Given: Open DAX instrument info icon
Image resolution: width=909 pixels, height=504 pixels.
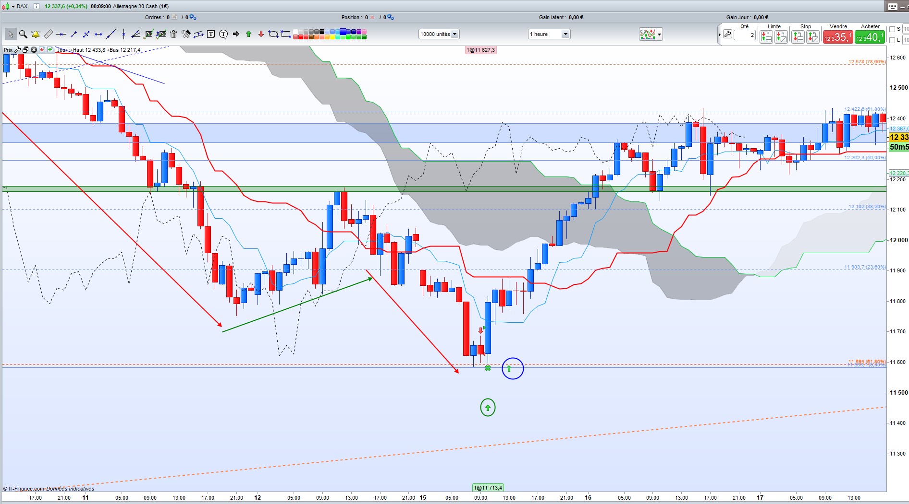Looking at the screenshot, I should tap(37, 6).
